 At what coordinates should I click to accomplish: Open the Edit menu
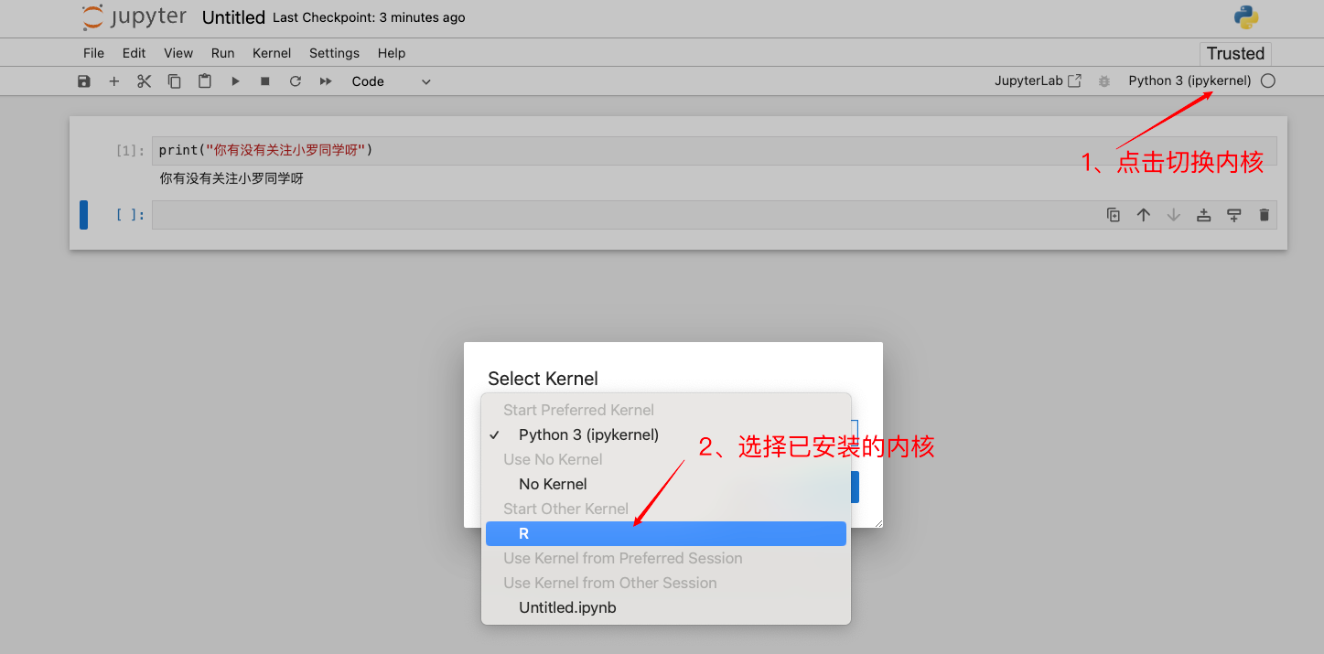134,53
